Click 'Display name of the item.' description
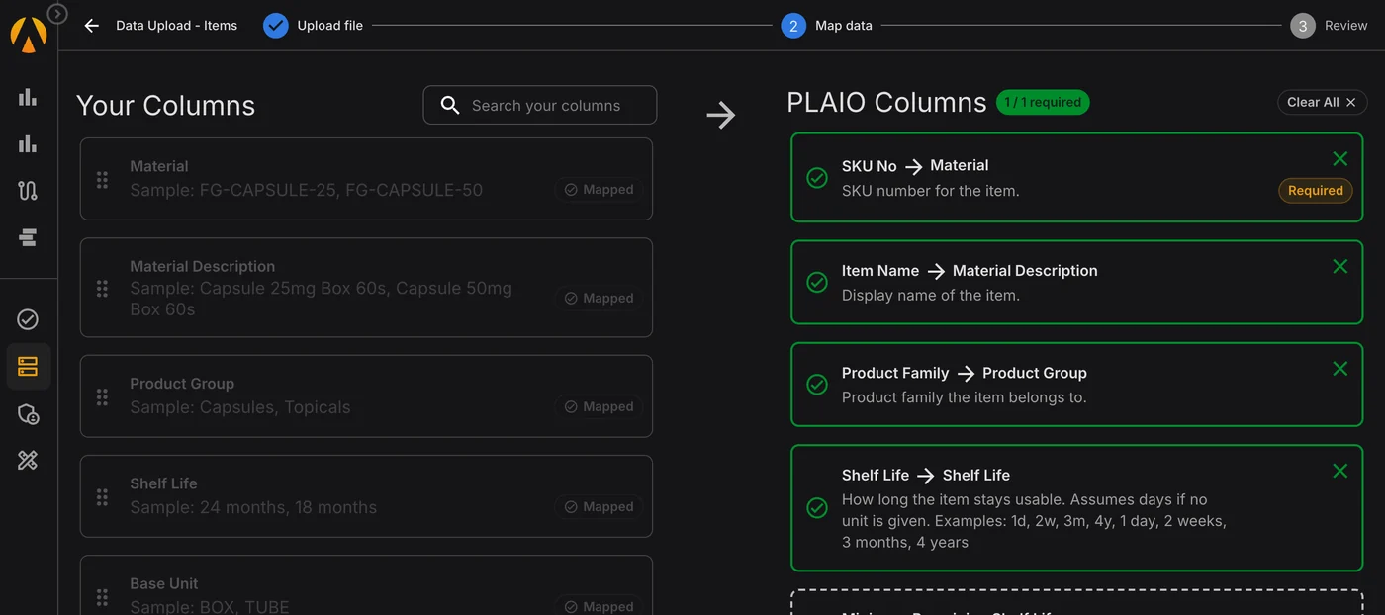Viewport: 1385px width, 615px height. point(930,295)
